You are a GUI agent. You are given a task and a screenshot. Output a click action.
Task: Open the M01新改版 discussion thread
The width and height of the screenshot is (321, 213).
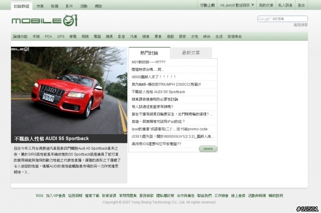[148, 62]
